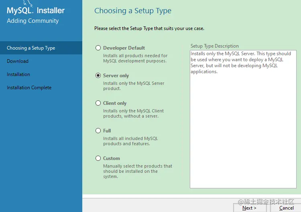Choose the Client only setup option

click(98, 103)
